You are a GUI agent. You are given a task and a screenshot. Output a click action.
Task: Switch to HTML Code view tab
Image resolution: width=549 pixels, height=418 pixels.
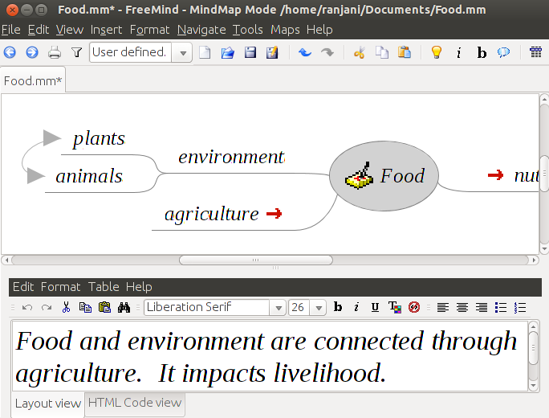pos(135,403)
